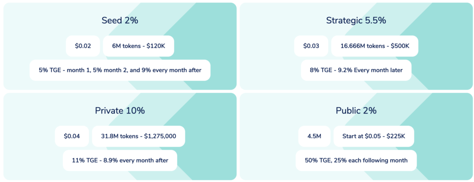474x182 pixels.
Task: Click the Public 2% heading
Action: [x=356, y=110]
